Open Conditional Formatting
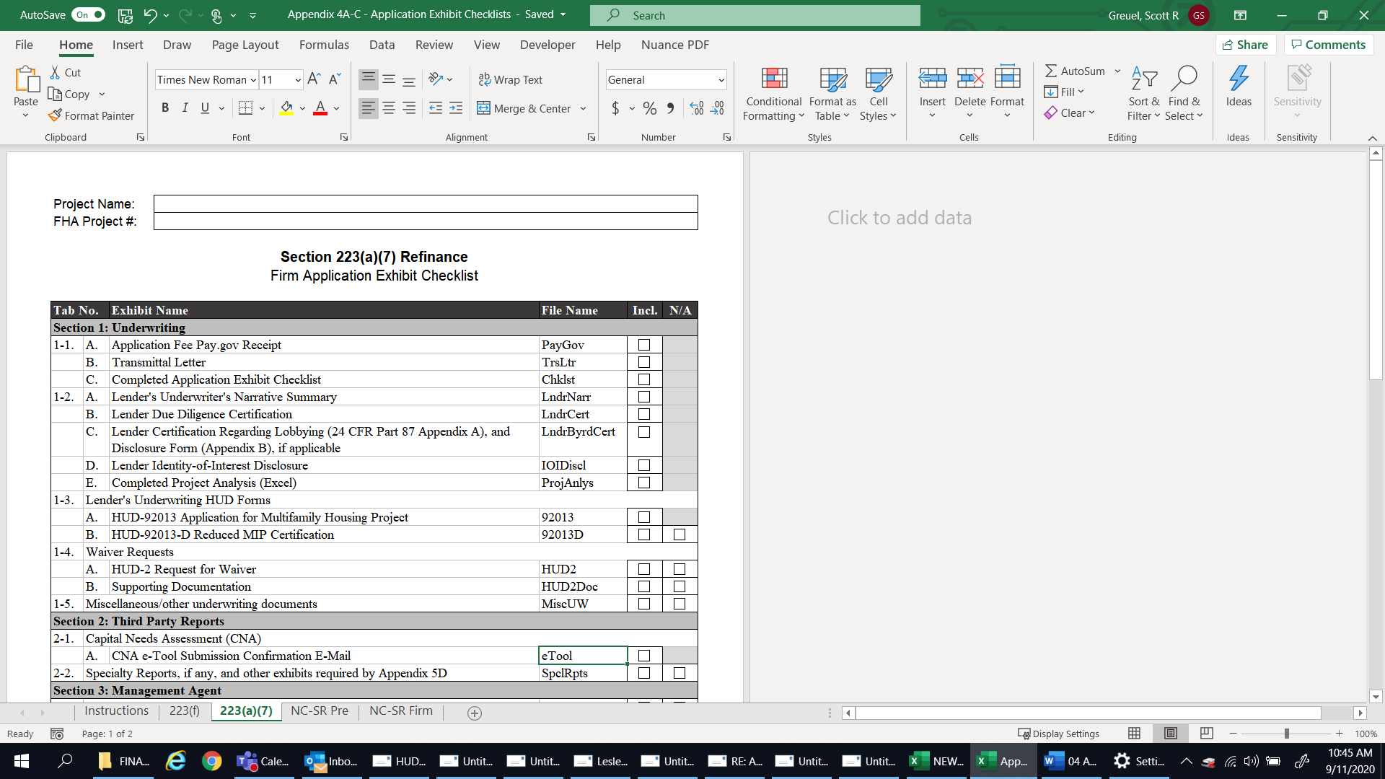The height and width of the screenshot is (779, 1385). pos(773,94)
